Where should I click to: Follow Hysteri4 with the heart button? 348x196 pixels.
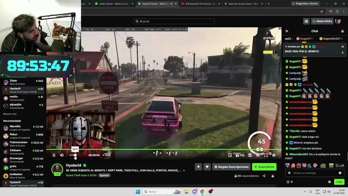(207, 167)
